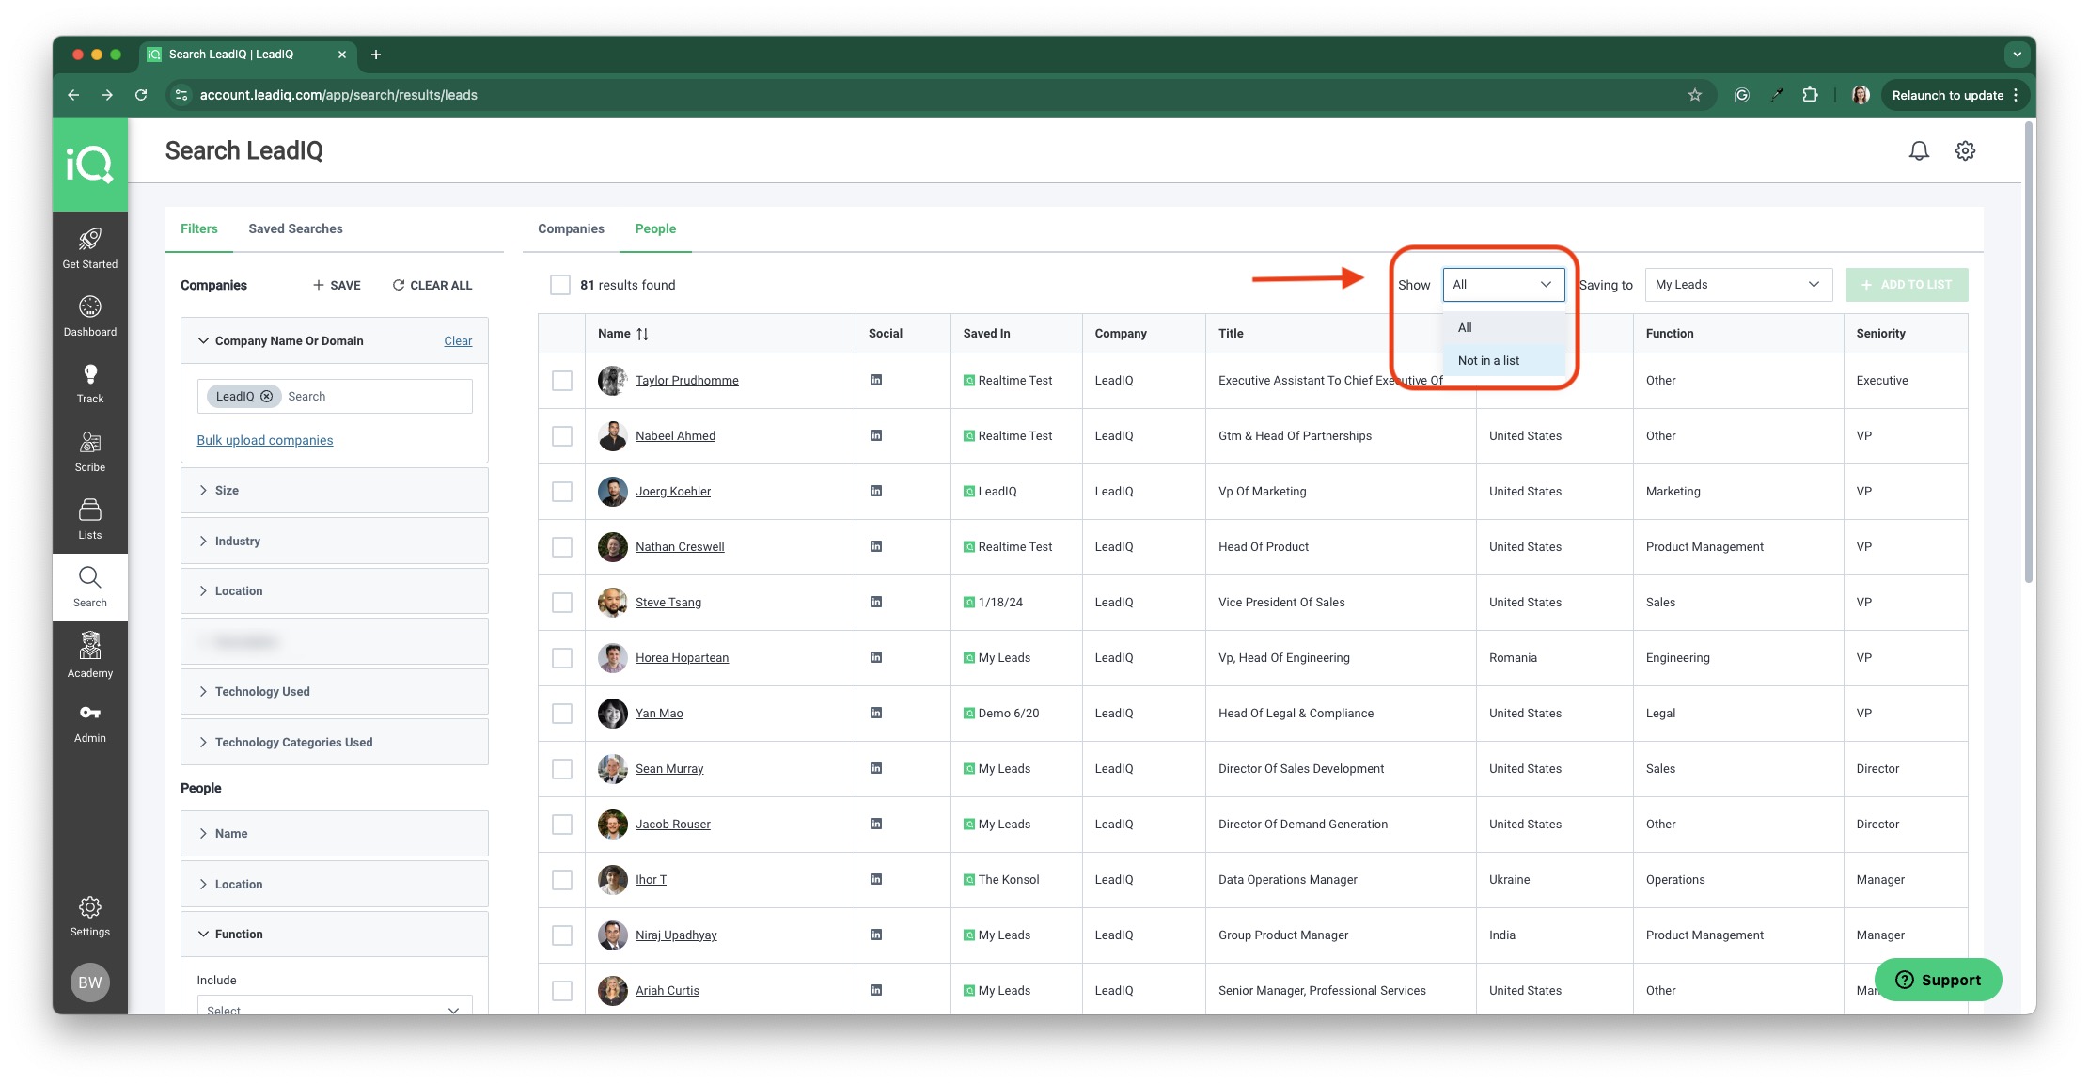Image resolution: width=2089 pixels, height=1084 pixels.
Task: Expand the Industry filter
Action: click(335, 542)
